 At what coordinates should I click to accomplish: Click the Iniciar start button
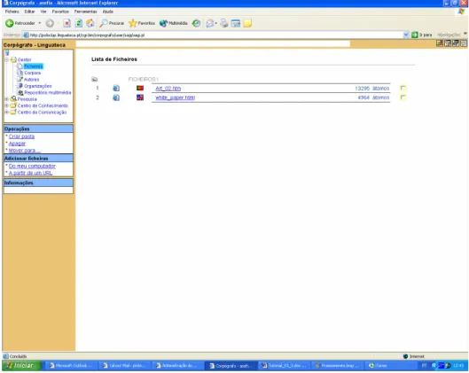(x=22, y=365)
